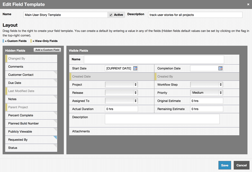Open the Release dropdown
Image resolution: width=252 pixels, height=172 pixels.
pyautogui.click(x=121, y=93)
